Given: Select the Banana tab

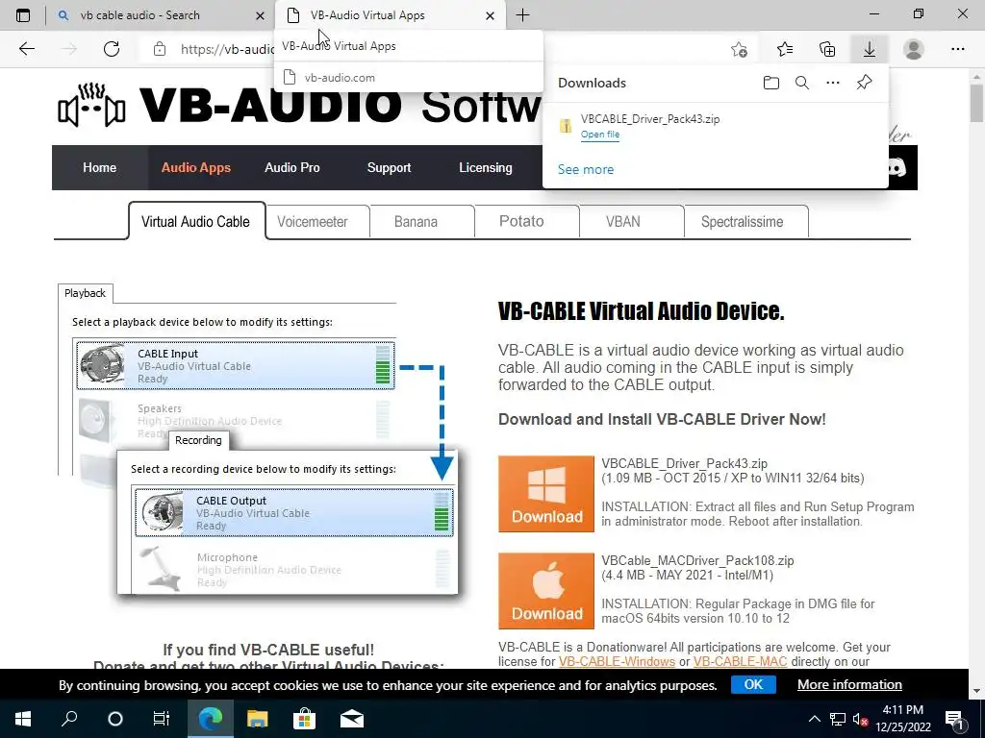Looking at the screenshot, I should click(416, 222).
